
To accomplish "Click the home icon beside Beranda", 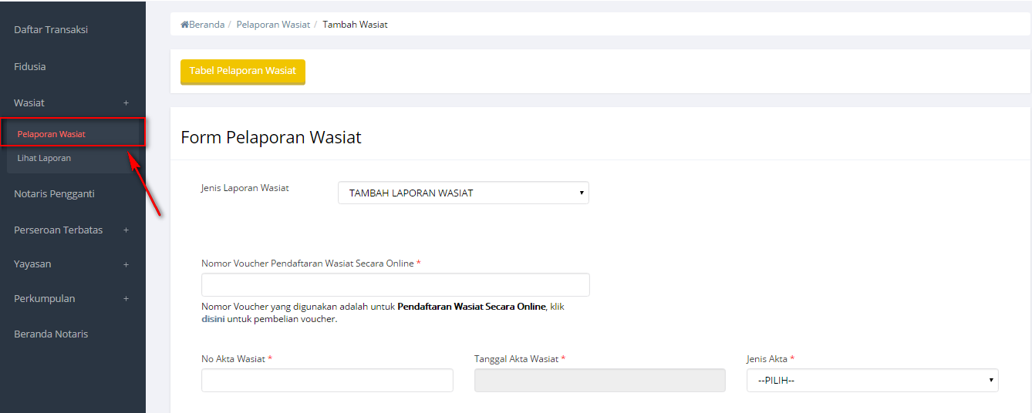I will pyautogui.click(x=184, y=25).
